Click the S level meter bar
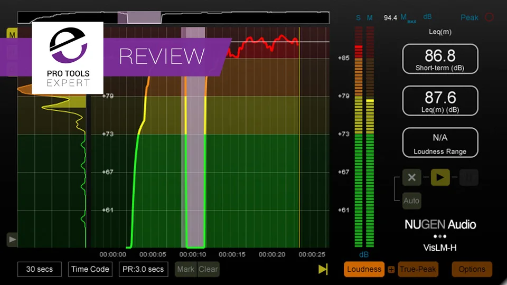 tap(359, 137)
